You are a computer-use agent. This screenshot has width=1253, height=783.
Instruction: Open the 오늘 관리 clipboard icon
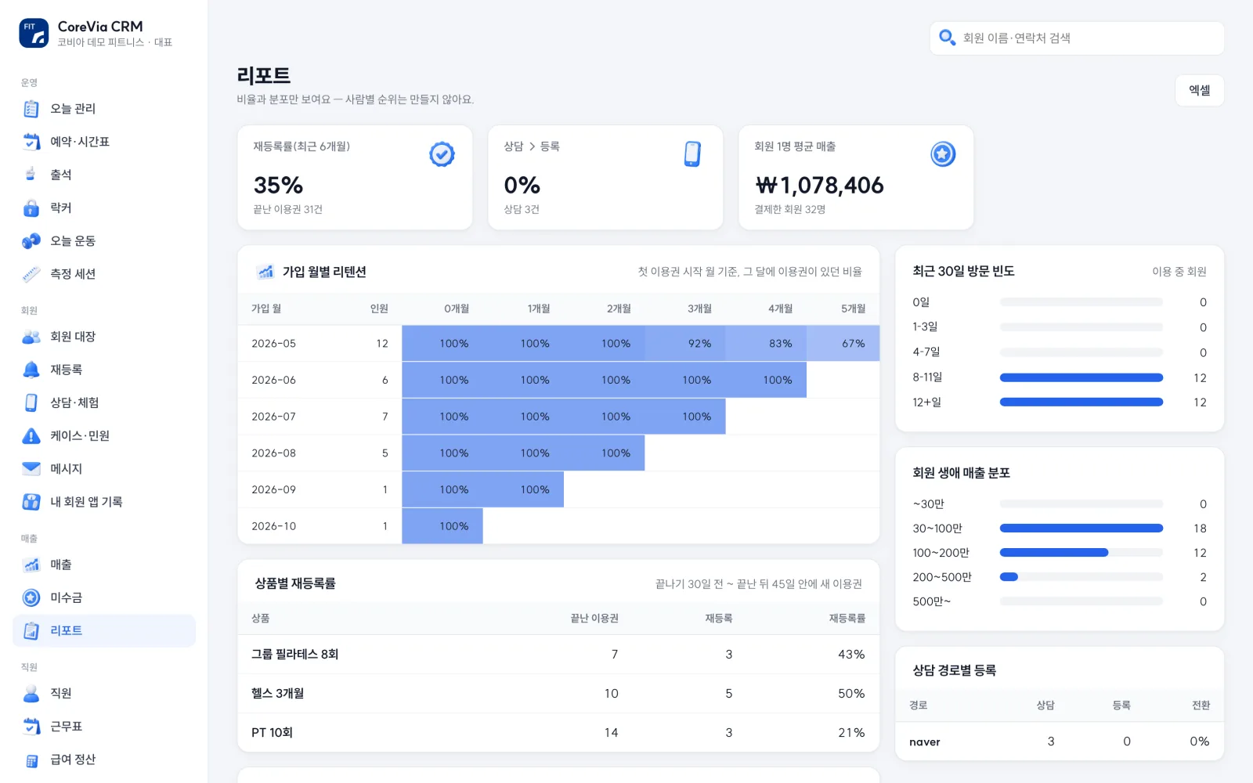click(31, 109)
